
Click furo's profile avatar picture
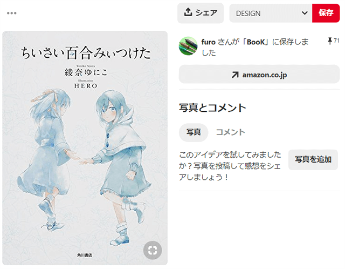tap(188, 46)
